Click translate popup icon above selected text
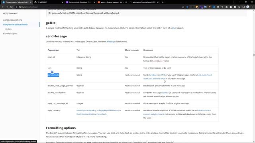255x143 pixels. pos(52,72)
